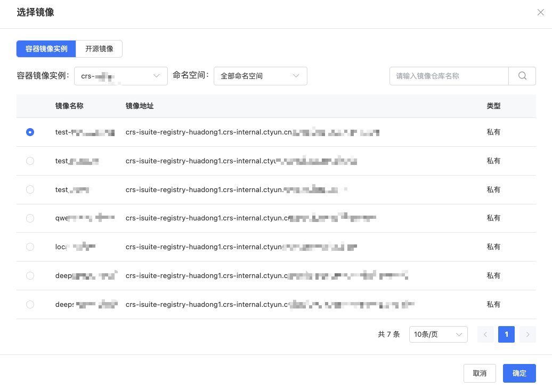552x388 pixels.
Task: Click the search magnifier icon button
Action: pyautogui.click(x=522, y=76)
